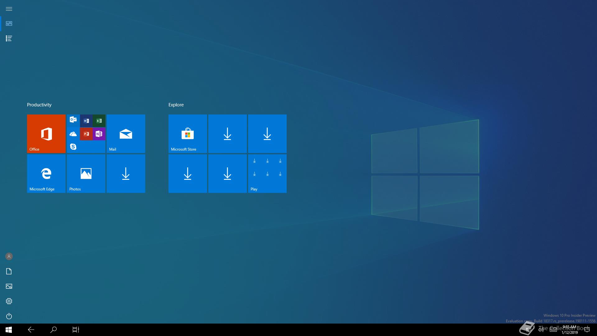Open the user account menu
This screenshot has height=336, width=597.
click(x=9, y=256)
